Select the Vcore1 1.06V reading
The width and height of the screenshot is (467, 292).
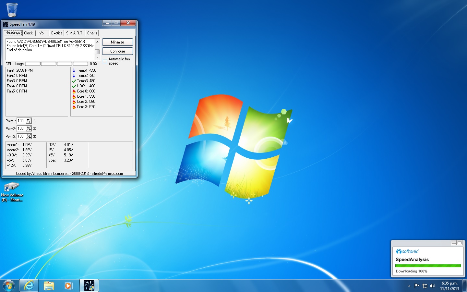coord(19,145)
